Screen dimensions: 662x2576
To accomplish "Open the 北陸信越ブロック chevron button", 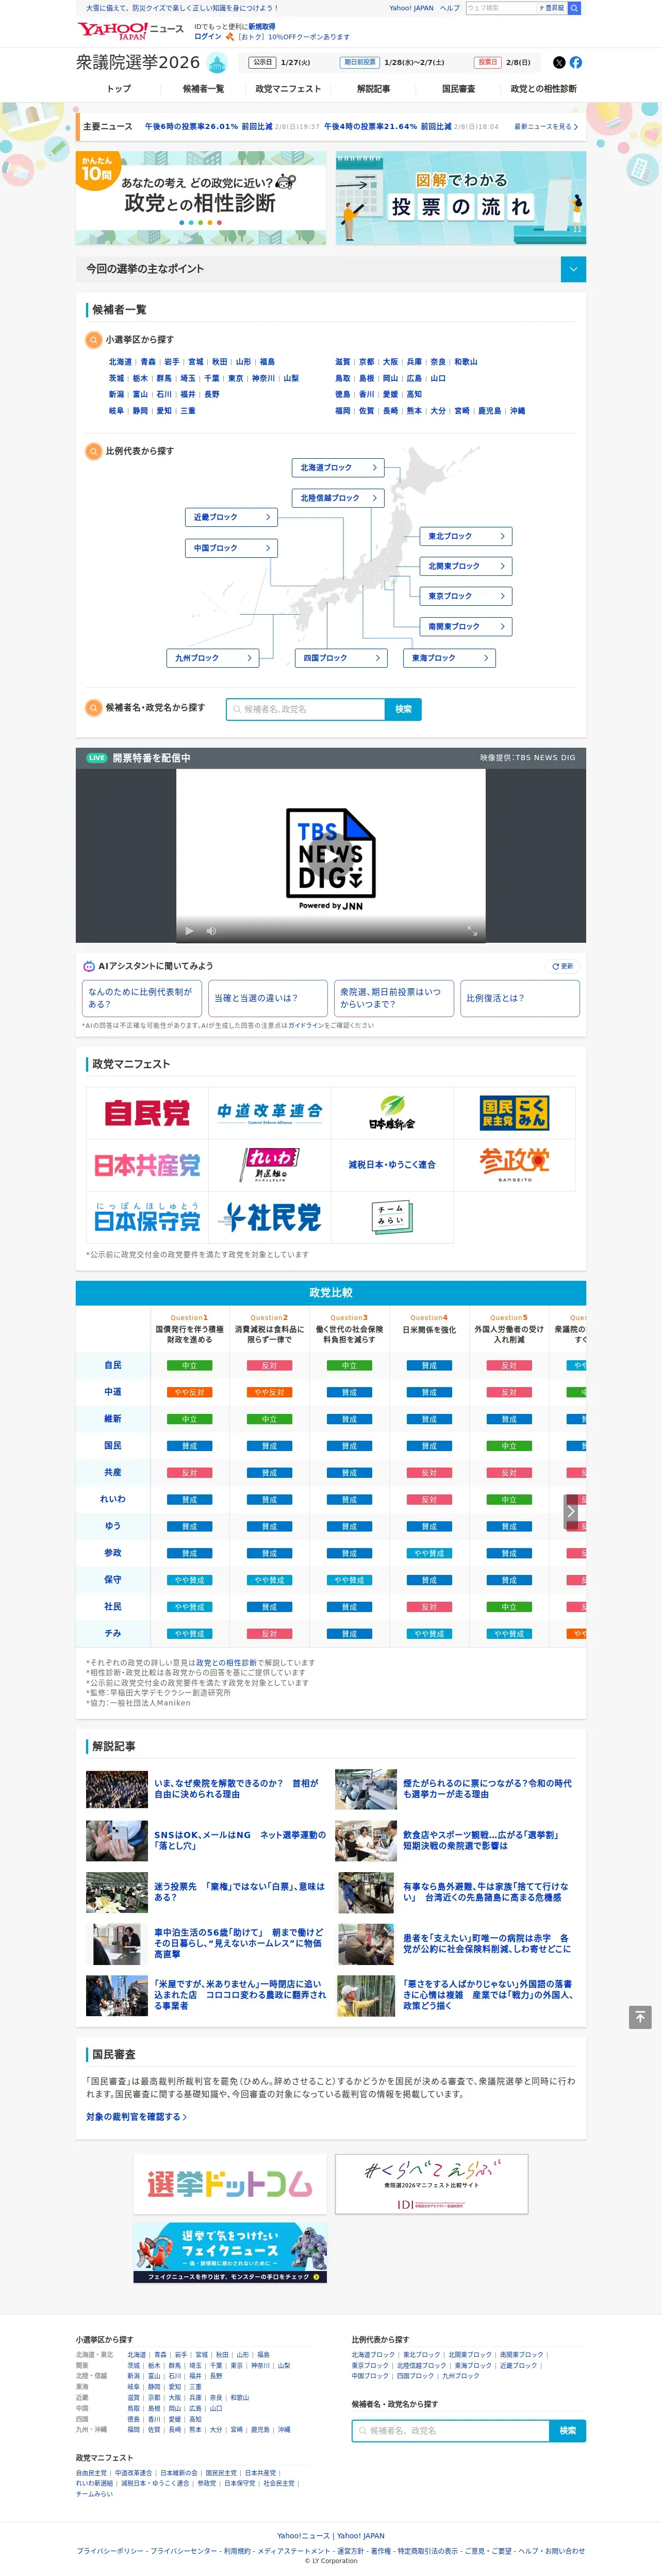I will coord(338,497).
